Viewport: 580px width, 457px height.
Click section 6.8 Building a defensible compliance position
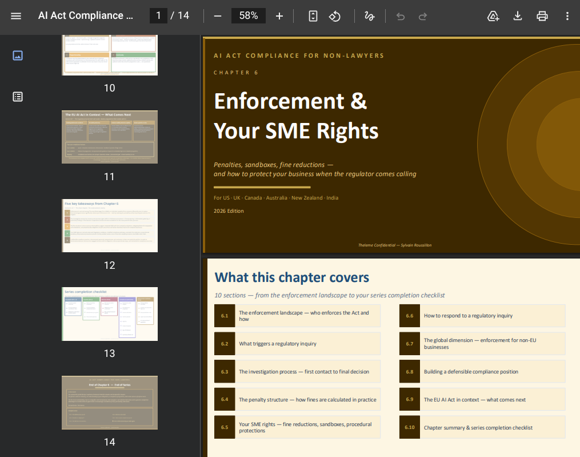482,371
